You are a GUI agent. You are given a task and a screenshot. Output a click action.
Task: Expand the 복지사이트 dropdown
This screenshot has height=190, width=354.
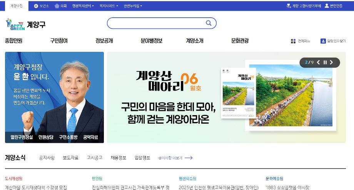109,6
